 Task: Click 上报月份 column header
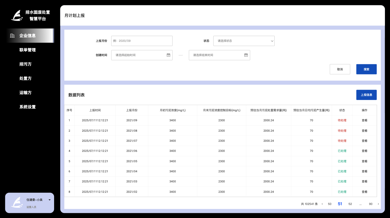[132, 110]
